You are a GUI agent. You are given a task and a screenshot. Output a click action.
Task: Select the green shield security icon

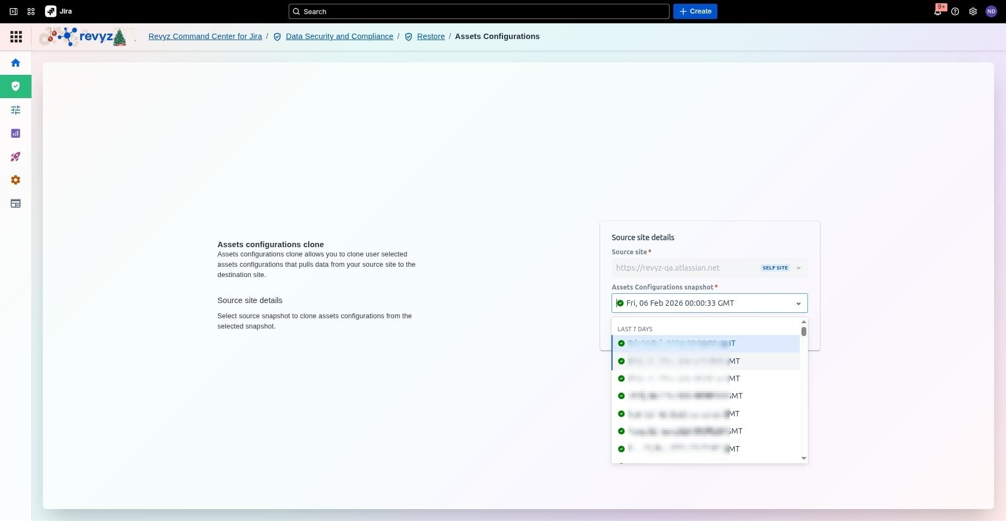point(16,86)
